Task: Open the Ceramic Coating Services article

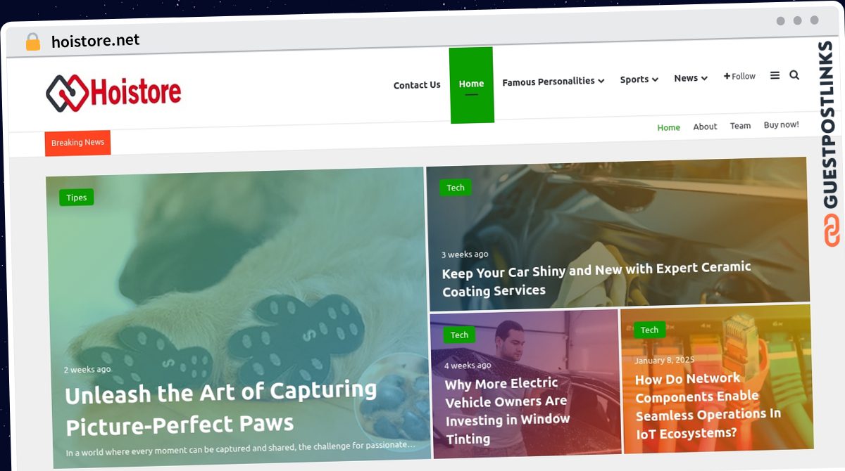Action: (x=596, y=279)
